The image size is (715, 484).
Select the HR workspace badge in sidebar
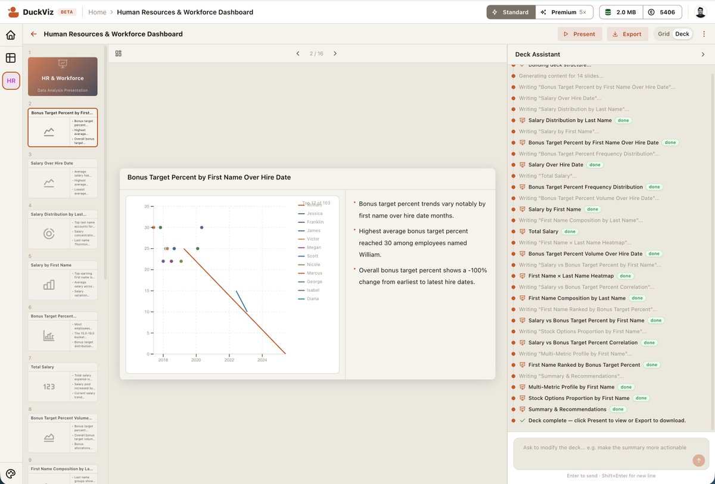point(11,80)
